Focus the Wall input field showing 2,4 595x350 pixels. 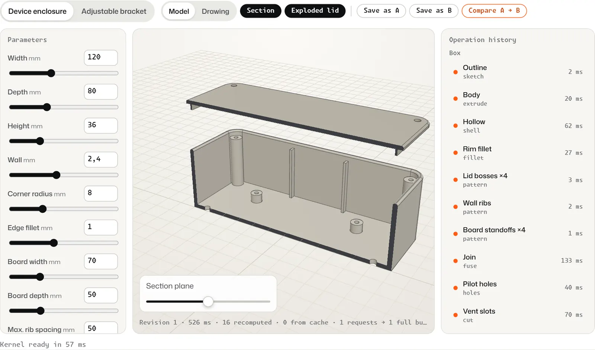101,160
